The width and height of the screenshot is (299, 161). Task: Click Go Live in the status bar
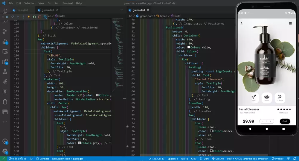coord(218,159)
